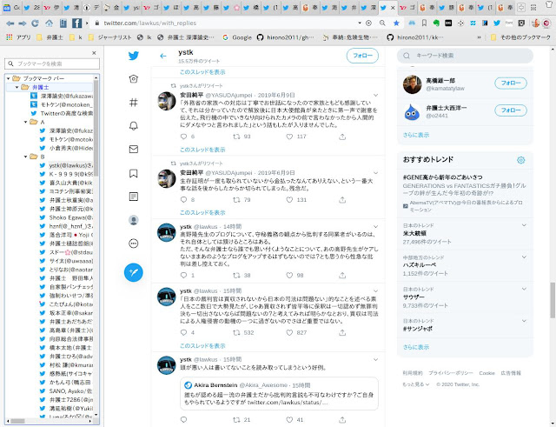The height and width of the screenshot is (427, 556).
Task: Click さらに表示 under trends list
Action: point(416,347)
